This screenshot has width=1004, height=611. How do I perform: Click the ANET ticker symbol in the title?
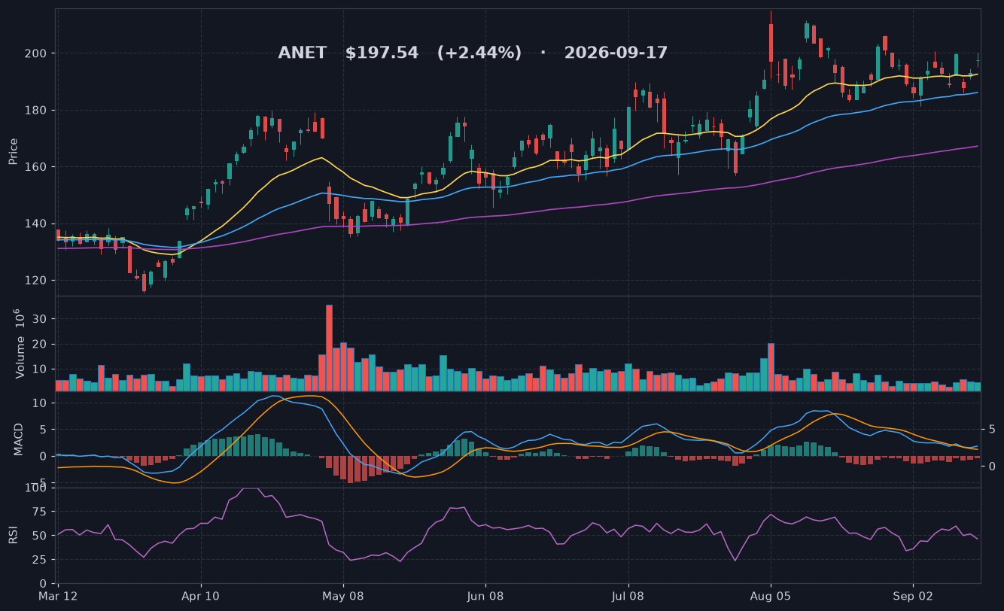pyautogui.click(x=303, y=53)
